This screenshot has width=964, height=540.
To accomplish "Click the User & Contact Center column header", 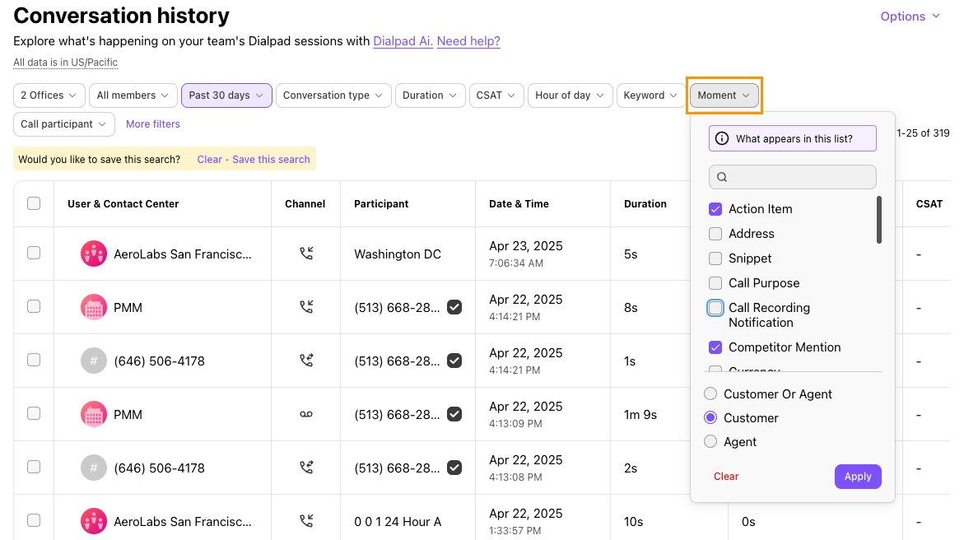I will click(123, 204).
